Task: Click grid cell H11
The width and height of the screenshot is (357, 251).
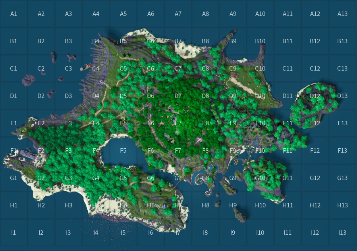Action: 288,205
